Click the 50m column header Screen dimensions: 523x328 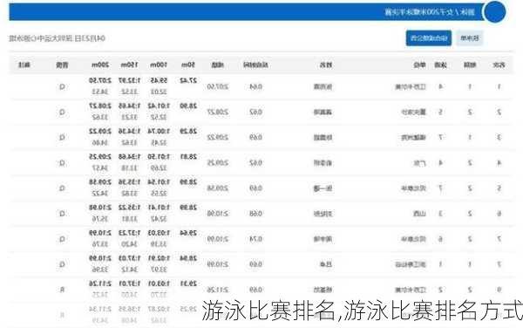pyautogui.click(x=187, y=65)
